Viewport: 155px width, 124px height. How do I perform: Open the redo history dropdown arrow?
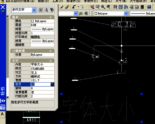[87, 7]
